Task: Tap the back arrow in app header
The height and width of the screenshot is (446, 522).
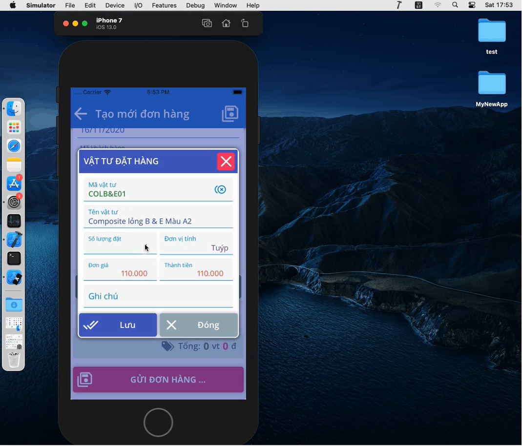Action: click(x=81, y=114)
